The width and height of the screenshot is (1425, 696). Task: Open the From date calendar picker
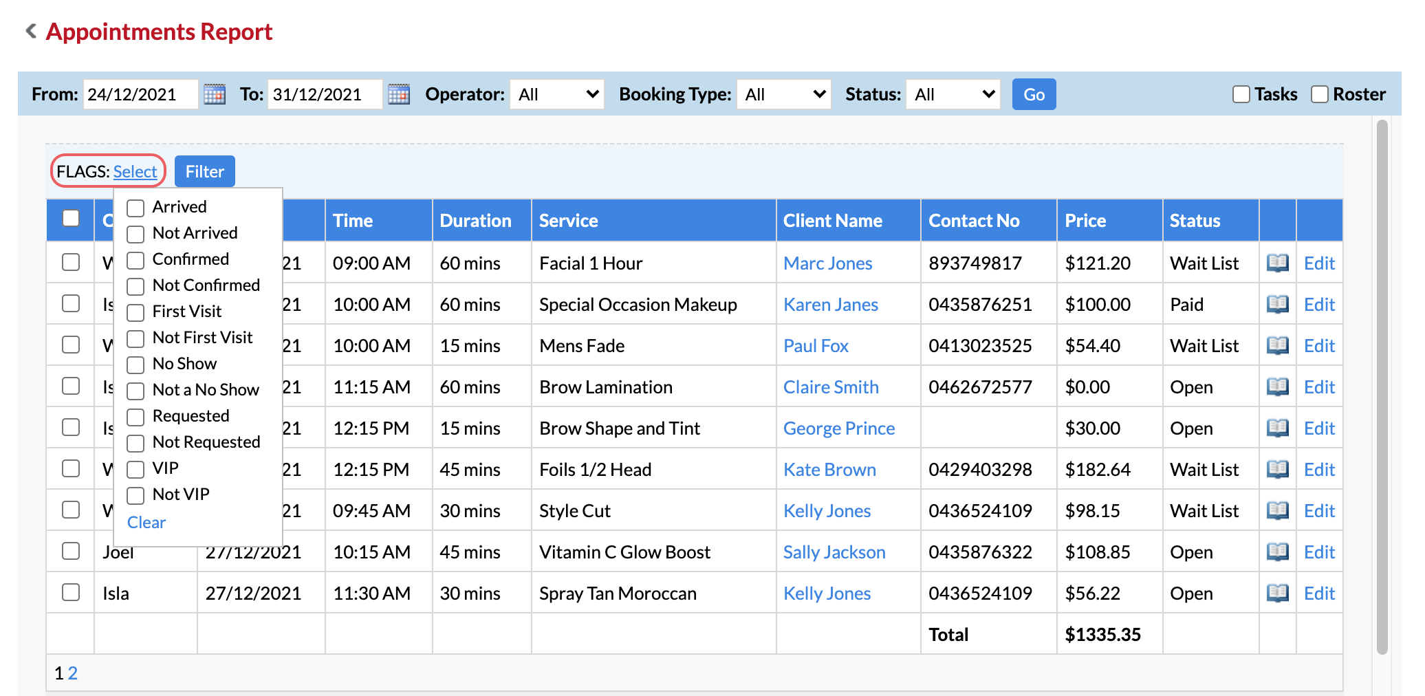tap(215, 94)
